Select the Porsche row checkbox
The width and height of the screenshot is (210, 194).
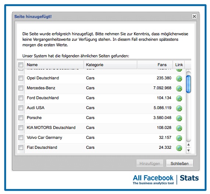pos(21,118)
